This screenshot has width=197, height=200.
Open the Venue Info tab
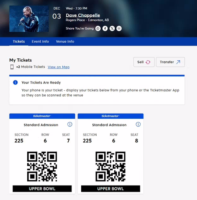click(x=65, y=42)
